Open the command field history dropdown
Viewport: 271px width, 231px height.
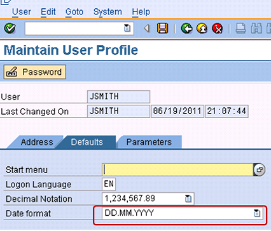pyautogui.click(x=127, y=28)
